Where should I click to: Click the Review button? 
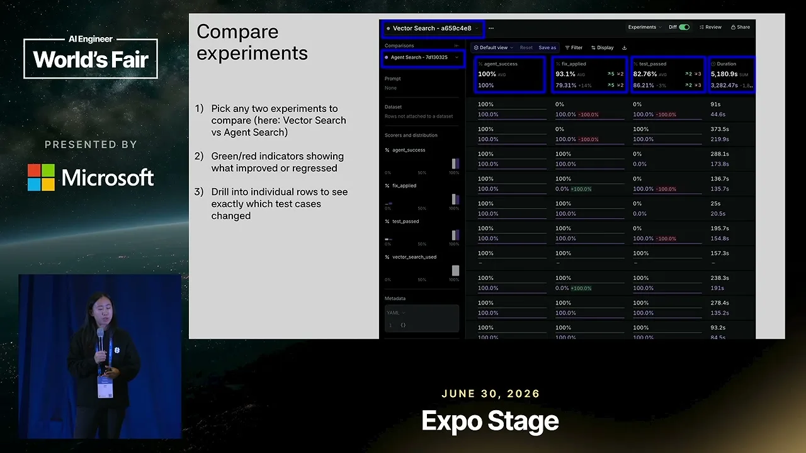[710, 28]
